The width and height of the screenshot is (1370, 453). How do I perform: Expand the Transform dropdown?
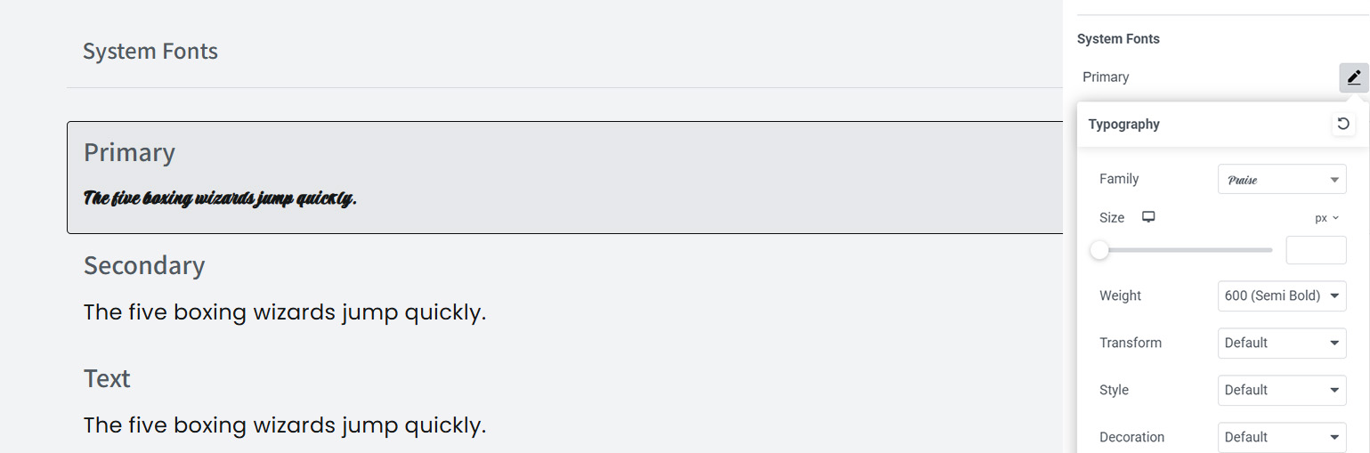pos(1281,343)
